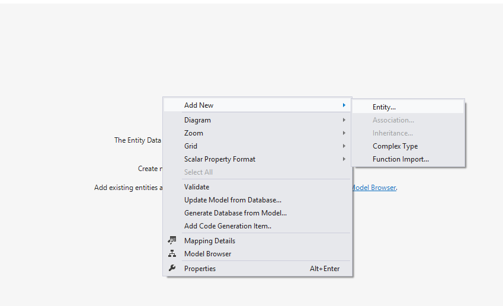Expand the Add New submenu arrow
Image resolution: width=503 pixels, height=306 pixels.
[344, 105]
